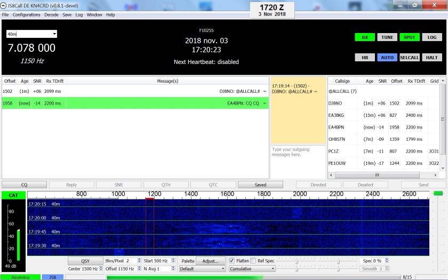Open the LOG button
The height and width of the screenshot is (280, 448).
pos(431,37)
